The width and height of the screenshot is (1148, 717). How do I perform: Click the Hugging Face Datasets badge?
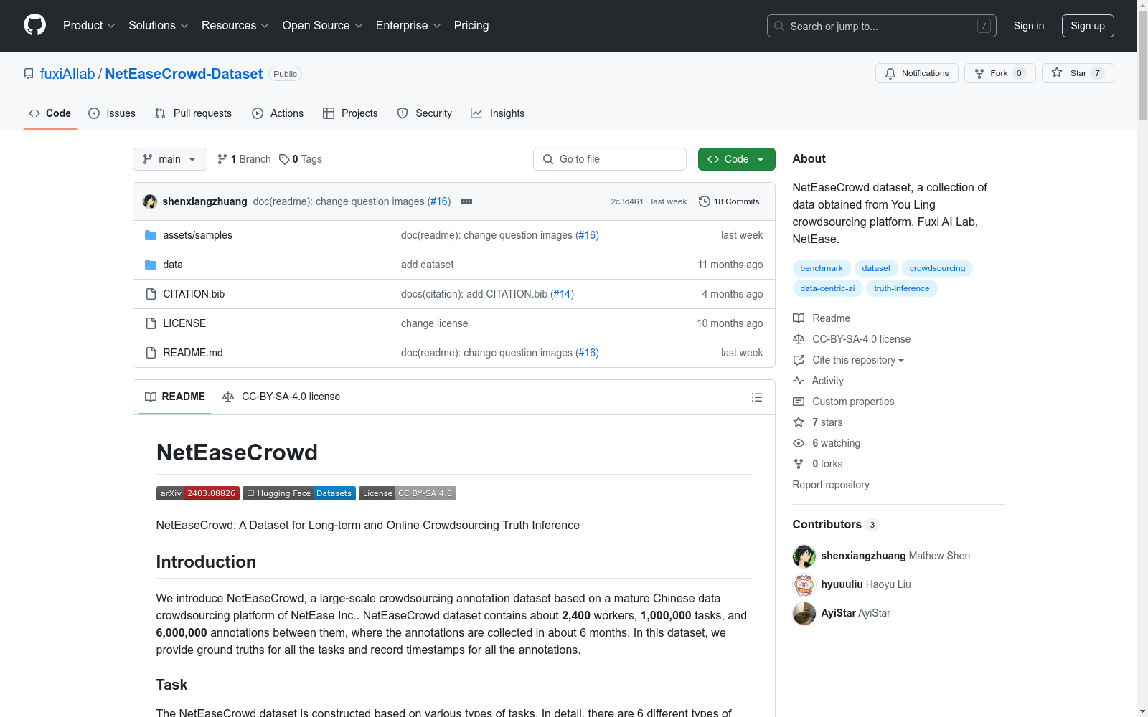[299, 493]
